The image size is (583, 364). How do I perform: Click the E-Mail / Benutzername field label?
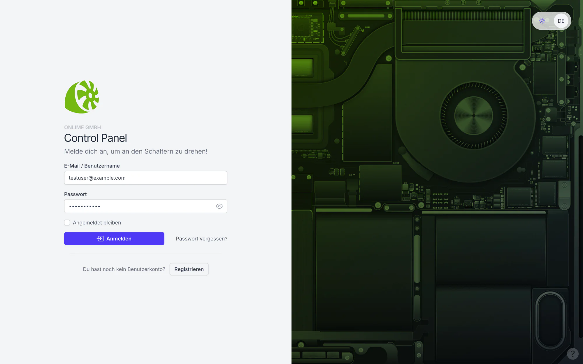92,166
